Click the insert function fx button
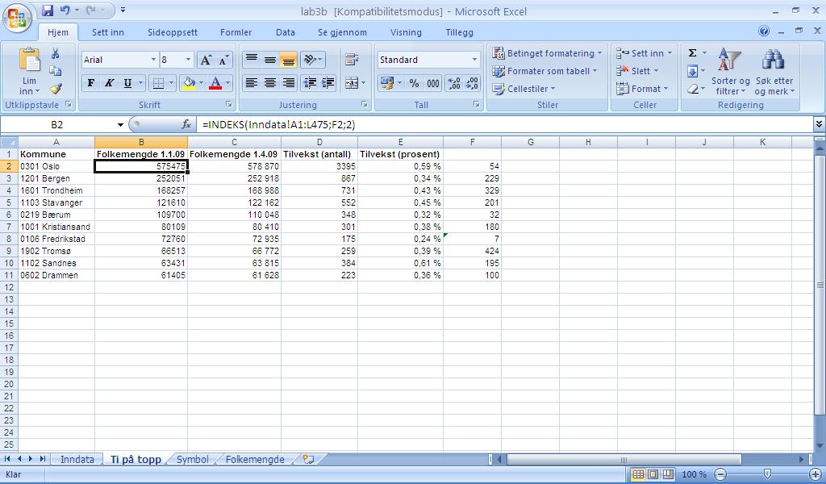The height and width of the screenshot is (484, 826). [186, 125]
